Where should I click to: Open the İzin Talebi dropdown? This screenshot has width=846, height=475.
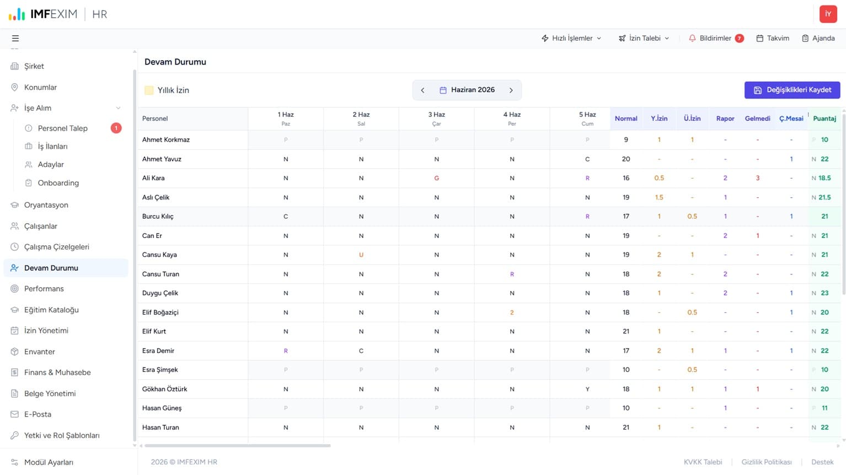click(x=644, y=39)
